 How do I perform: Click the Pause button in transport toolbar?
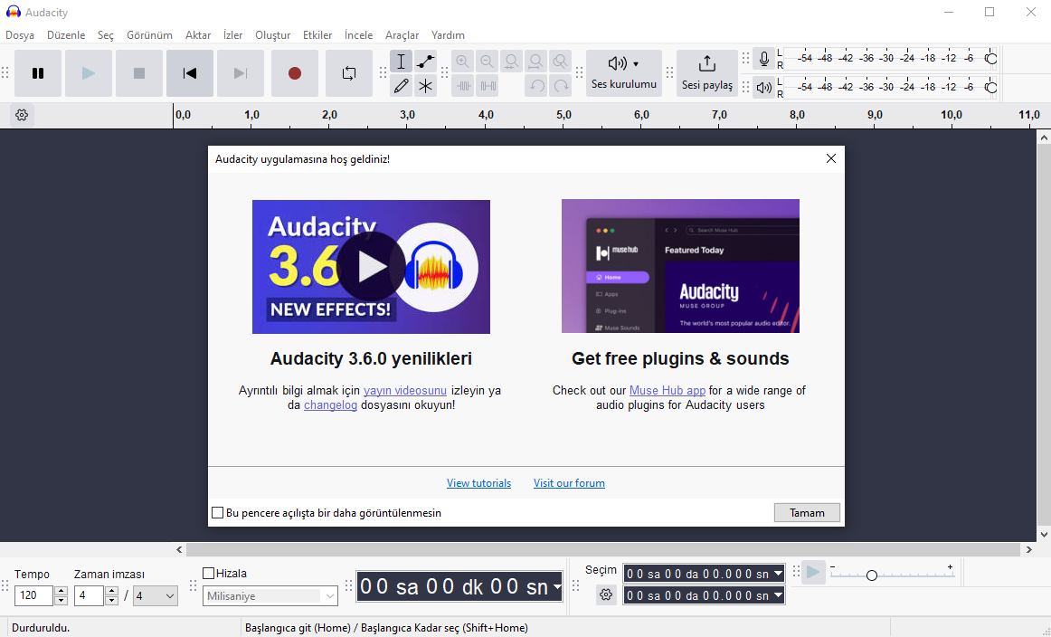(38, 73)
